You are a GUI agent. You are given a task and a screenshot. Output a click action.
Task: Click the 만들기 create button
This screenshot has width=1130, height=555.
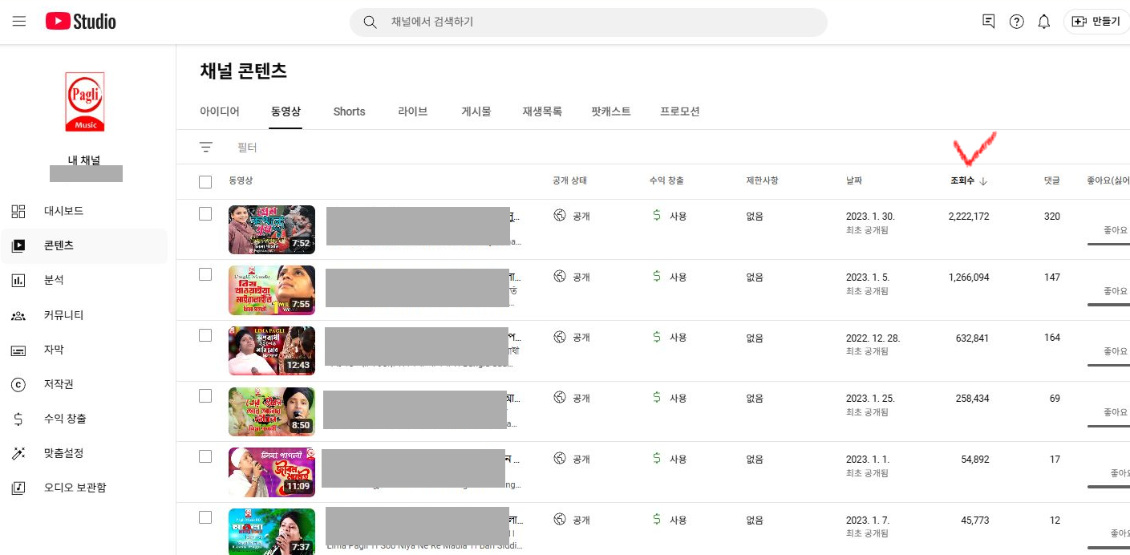pyautogui.click(x=1096, y=22)
